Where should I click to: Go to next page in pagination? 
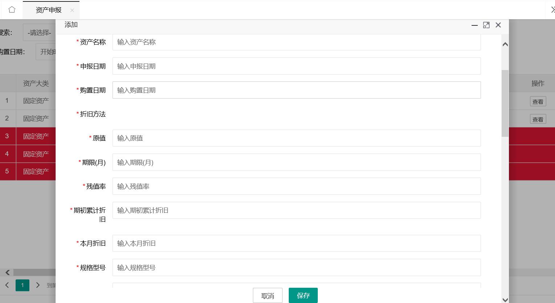(38, 285)
